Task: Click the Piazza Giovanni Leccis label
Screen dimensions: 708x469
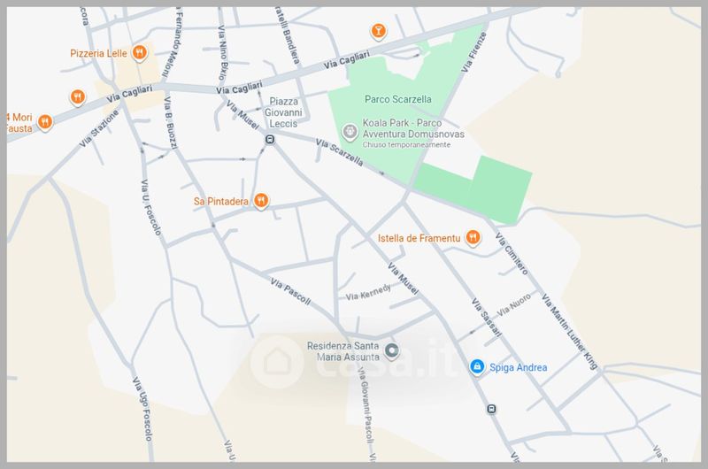Action: point(283,112)
